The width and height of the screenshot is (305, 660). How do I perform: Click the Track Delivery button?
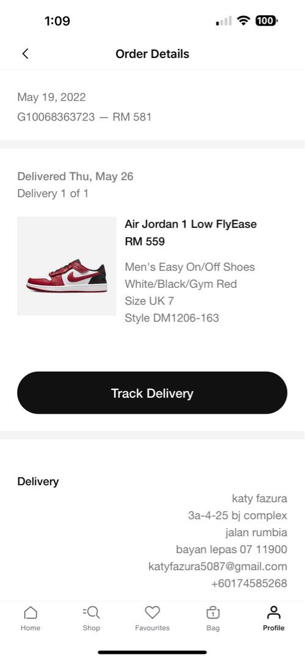tap(152, 393)
